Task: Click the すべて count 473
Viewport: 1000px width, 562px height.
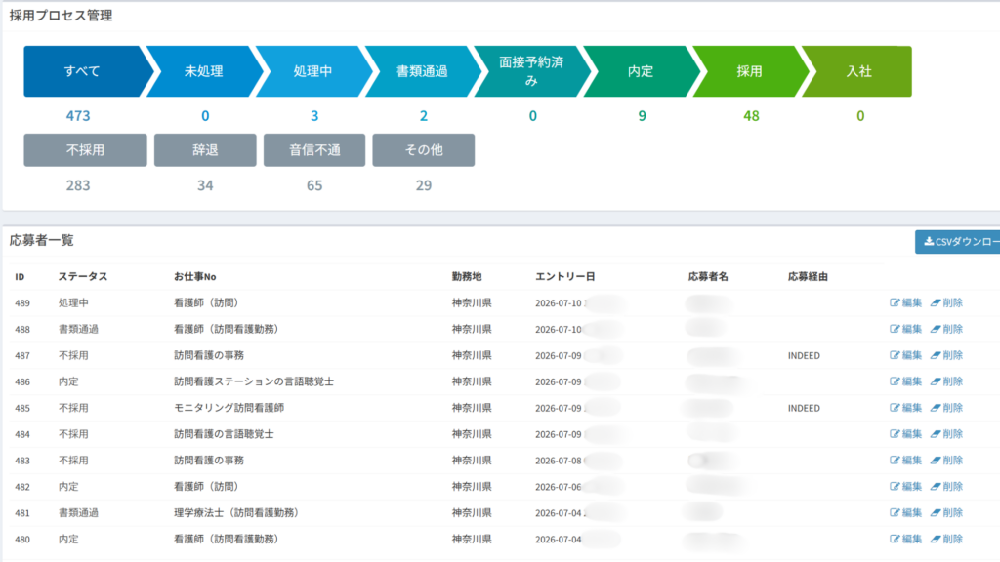Action: 78,116
